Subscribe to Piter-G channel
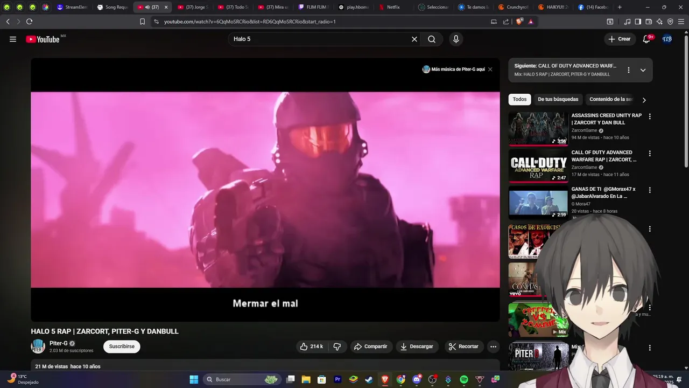 pyautogui.click(x=122, y=347)
